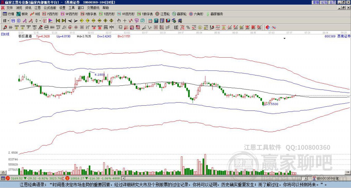Open the 9P四方形 tool
The image size is (351, 188).
point(69,14)
